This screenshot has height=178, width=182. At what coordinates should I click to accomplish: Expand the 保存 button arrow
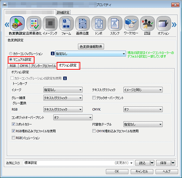coord(173,163)
